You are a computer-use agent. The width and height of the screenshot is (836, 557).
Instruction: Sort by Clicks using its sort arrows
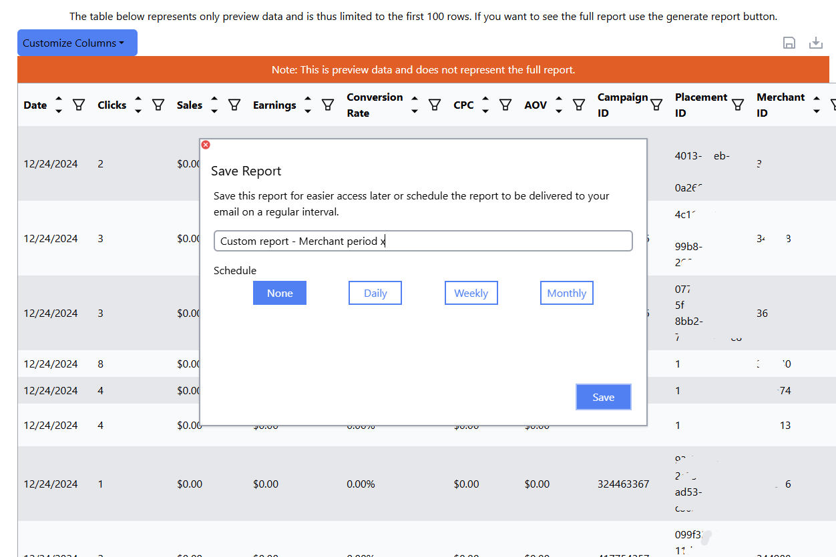(x=138, y=105)
